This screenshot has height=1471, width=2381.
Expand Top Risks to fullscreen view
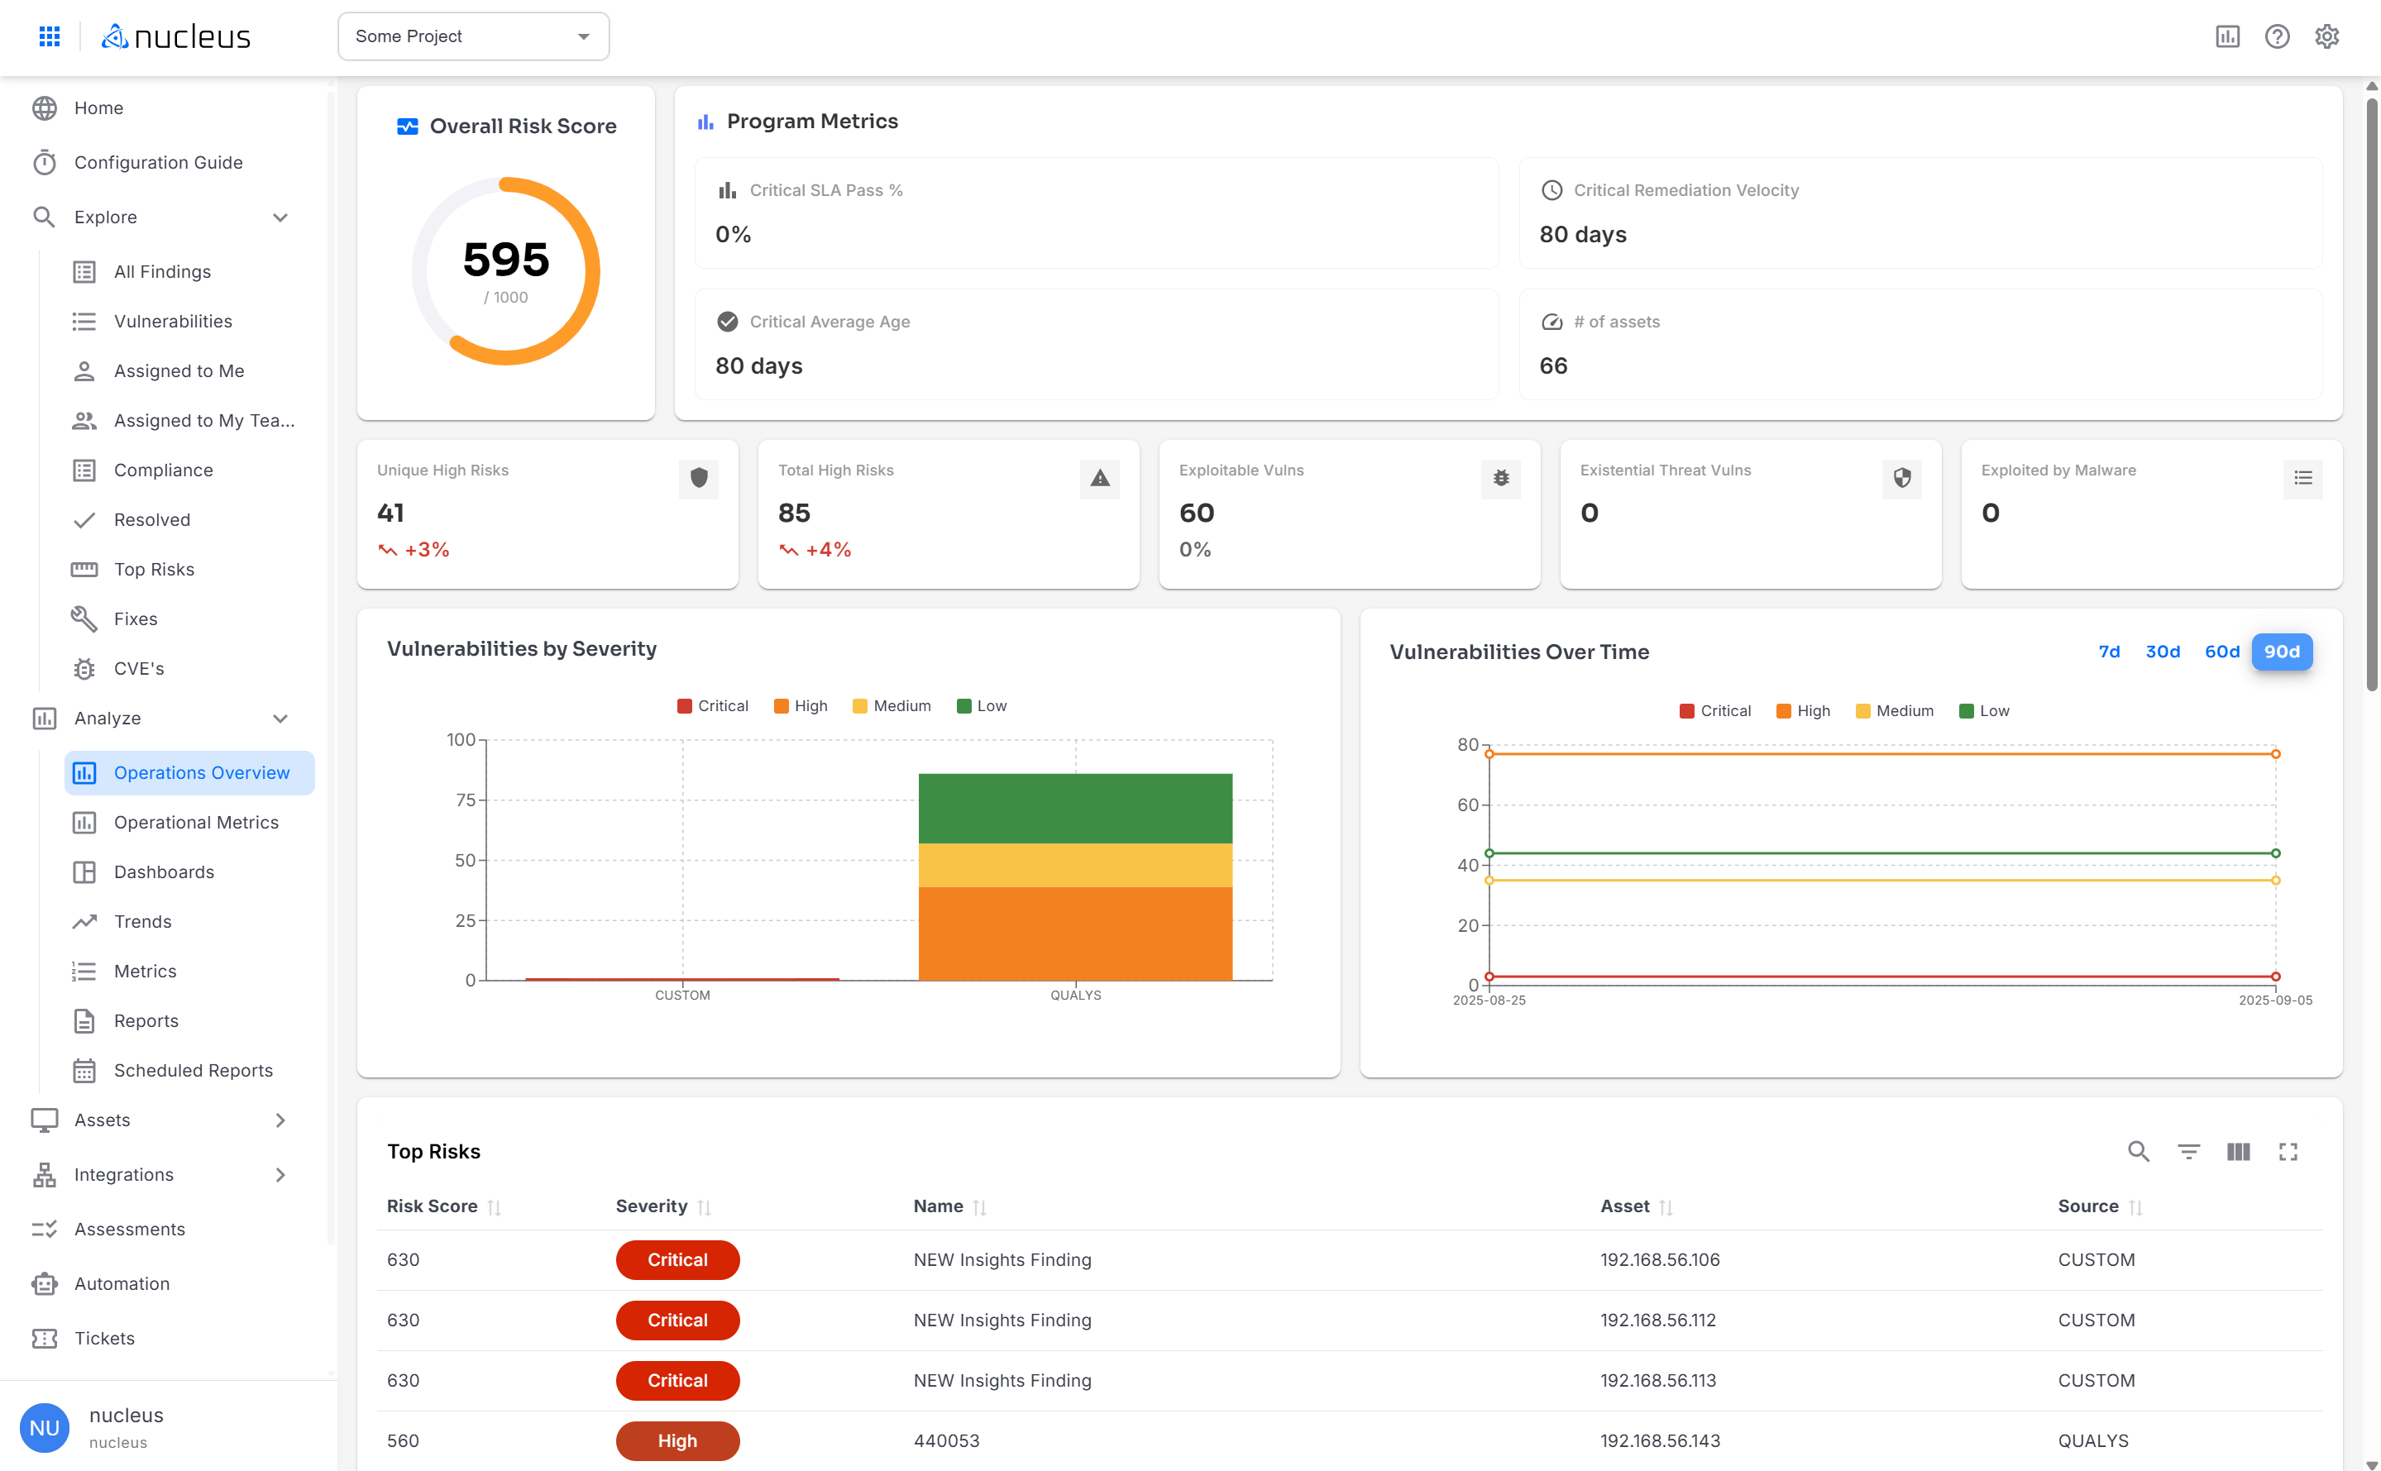pyautogui.click(x=2288, y=1151)
